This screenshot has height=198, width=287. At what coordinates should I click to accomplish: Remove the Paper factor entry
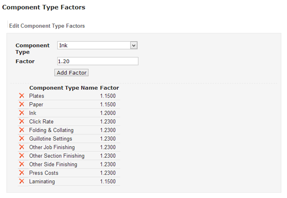click(21, 104)
